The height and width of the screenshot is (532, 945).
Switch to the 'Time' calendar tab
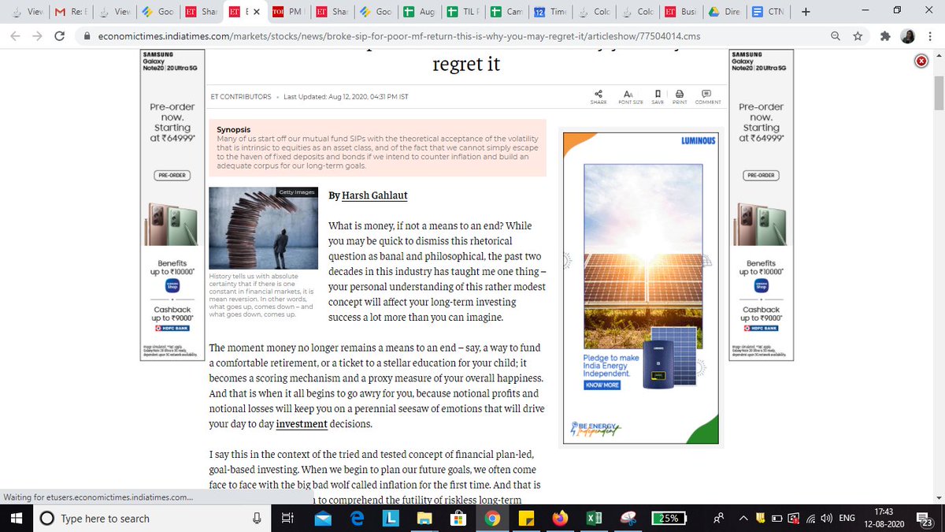point(548,12)
